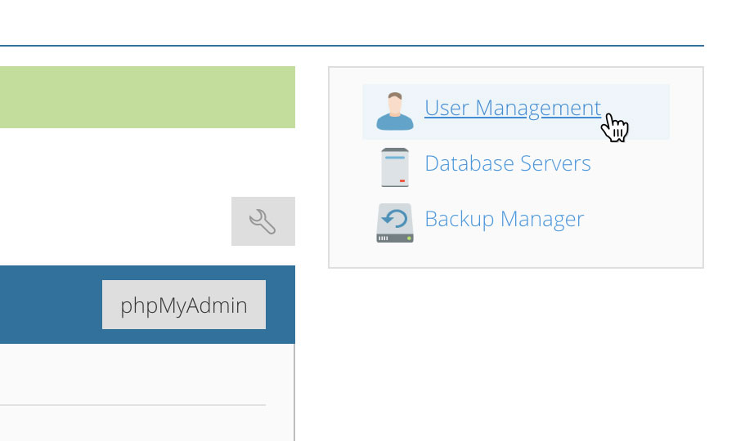Screen dimensions: 736x441
Task: Click the red indicator on the server icon
Action: coord(402,180)
